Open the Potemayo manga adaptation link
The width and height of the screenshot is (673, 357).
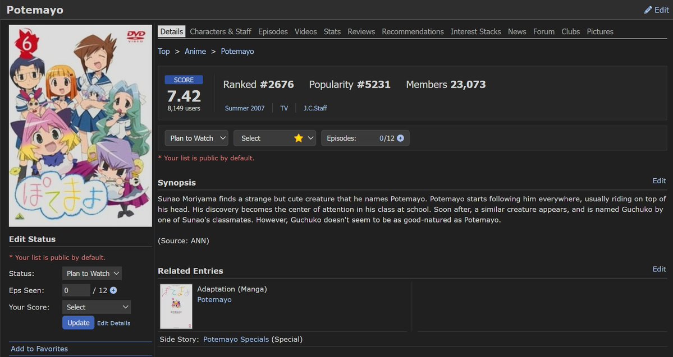click(214, 300)
